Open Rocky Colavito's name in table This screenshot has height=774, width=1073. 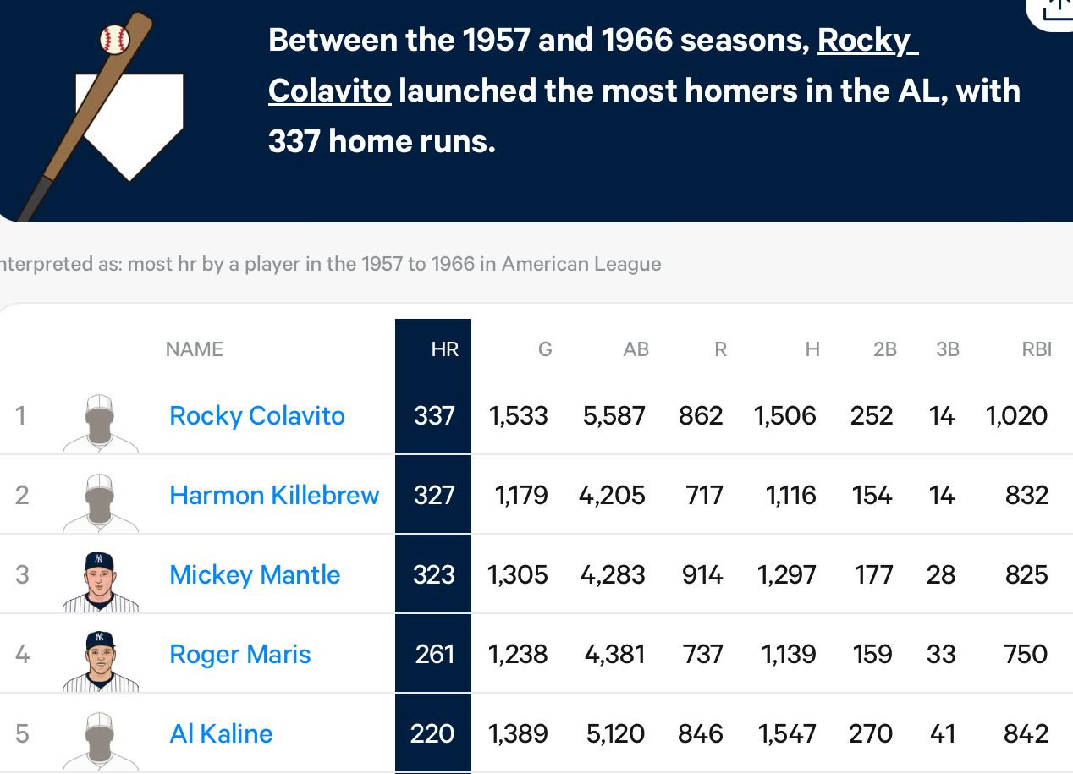[x=257, y=416]
